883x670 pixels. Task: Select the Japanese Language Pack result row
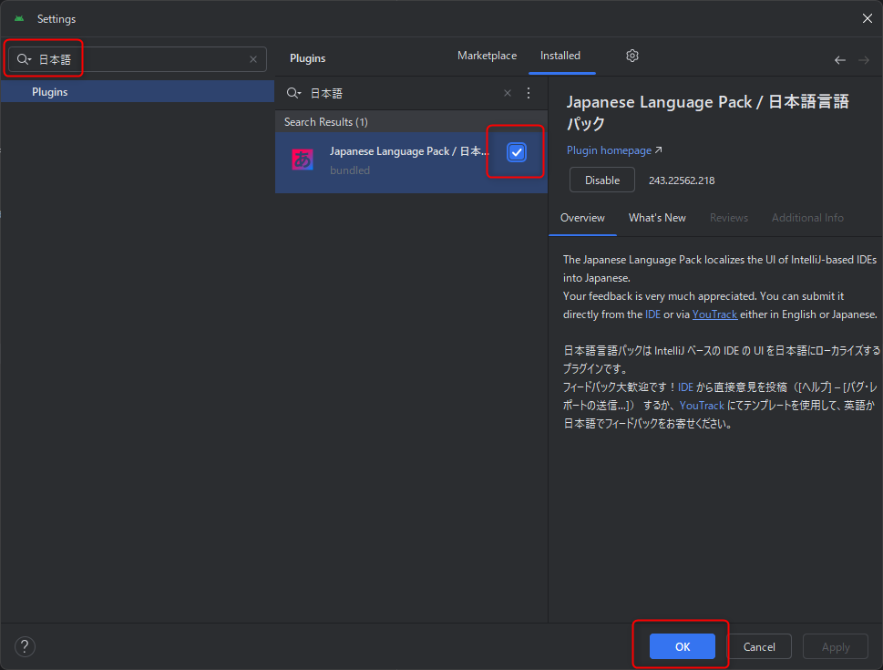(411, 163)
